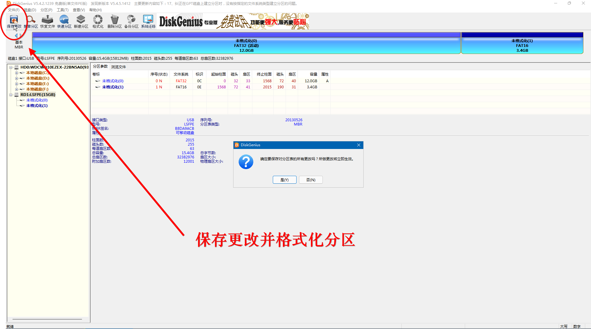Screen dimensions: 591x329
Task: Select 未格式化(1) under RD1 in tree
Action: pos(37,106)
